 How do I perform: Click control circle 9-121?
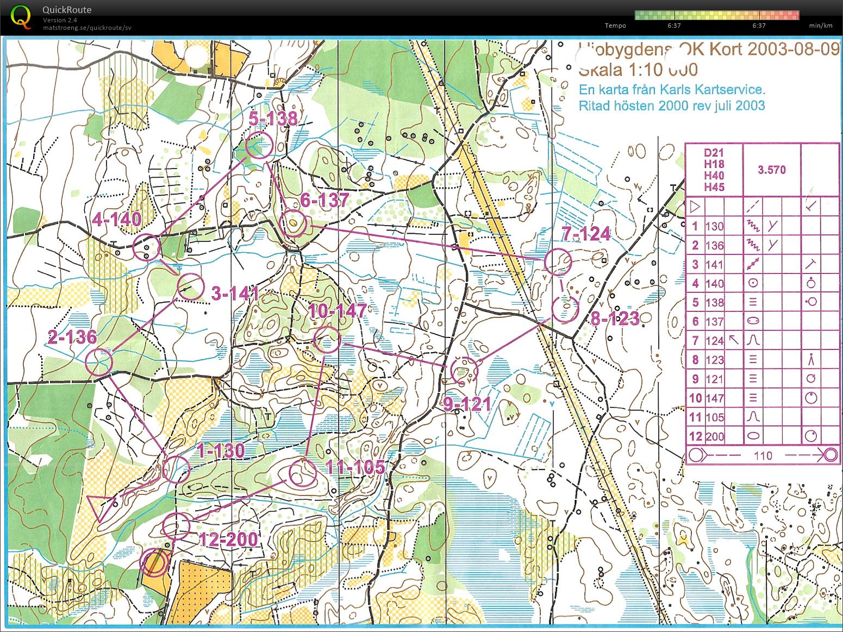click(464, 371)
